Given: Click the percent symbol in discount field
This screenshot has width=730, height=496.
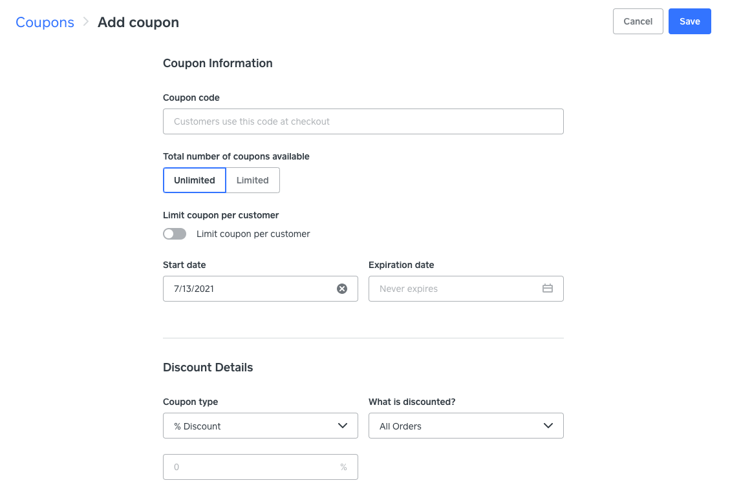Looking at the screenshot, I should click(343, 467).
